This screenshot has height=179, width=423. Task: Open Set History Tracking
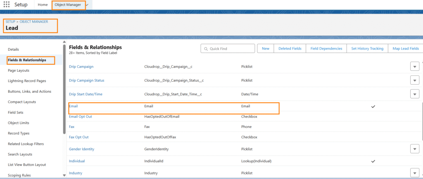pos(367,49)
